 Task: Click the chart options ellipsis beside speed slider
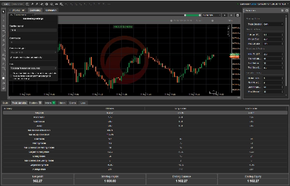(x=239, y=21)
